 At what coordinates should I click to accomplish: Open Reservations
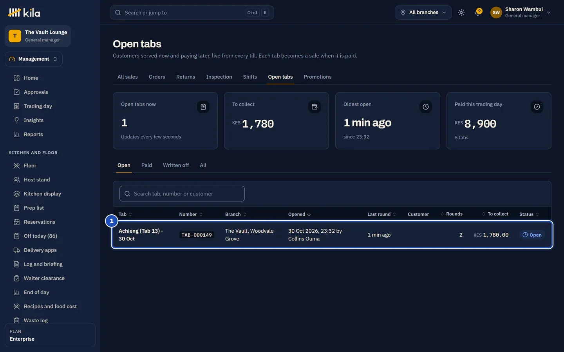point(40,222)
